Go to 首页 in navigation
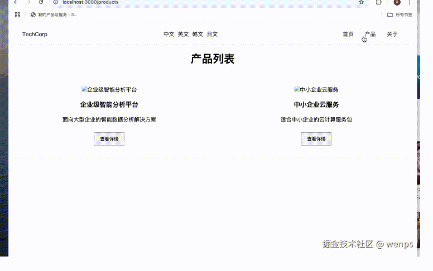The image size is (433, 271). tap(348, 34)
